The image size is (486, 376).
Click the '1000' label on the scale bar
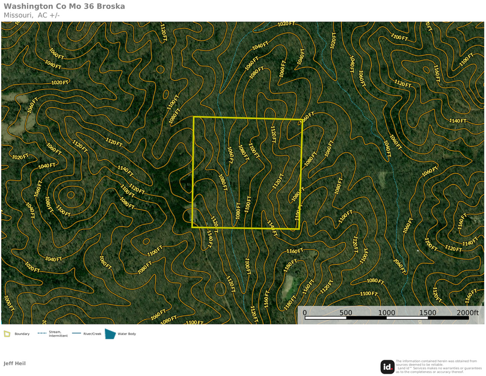(x=387, y=313)
